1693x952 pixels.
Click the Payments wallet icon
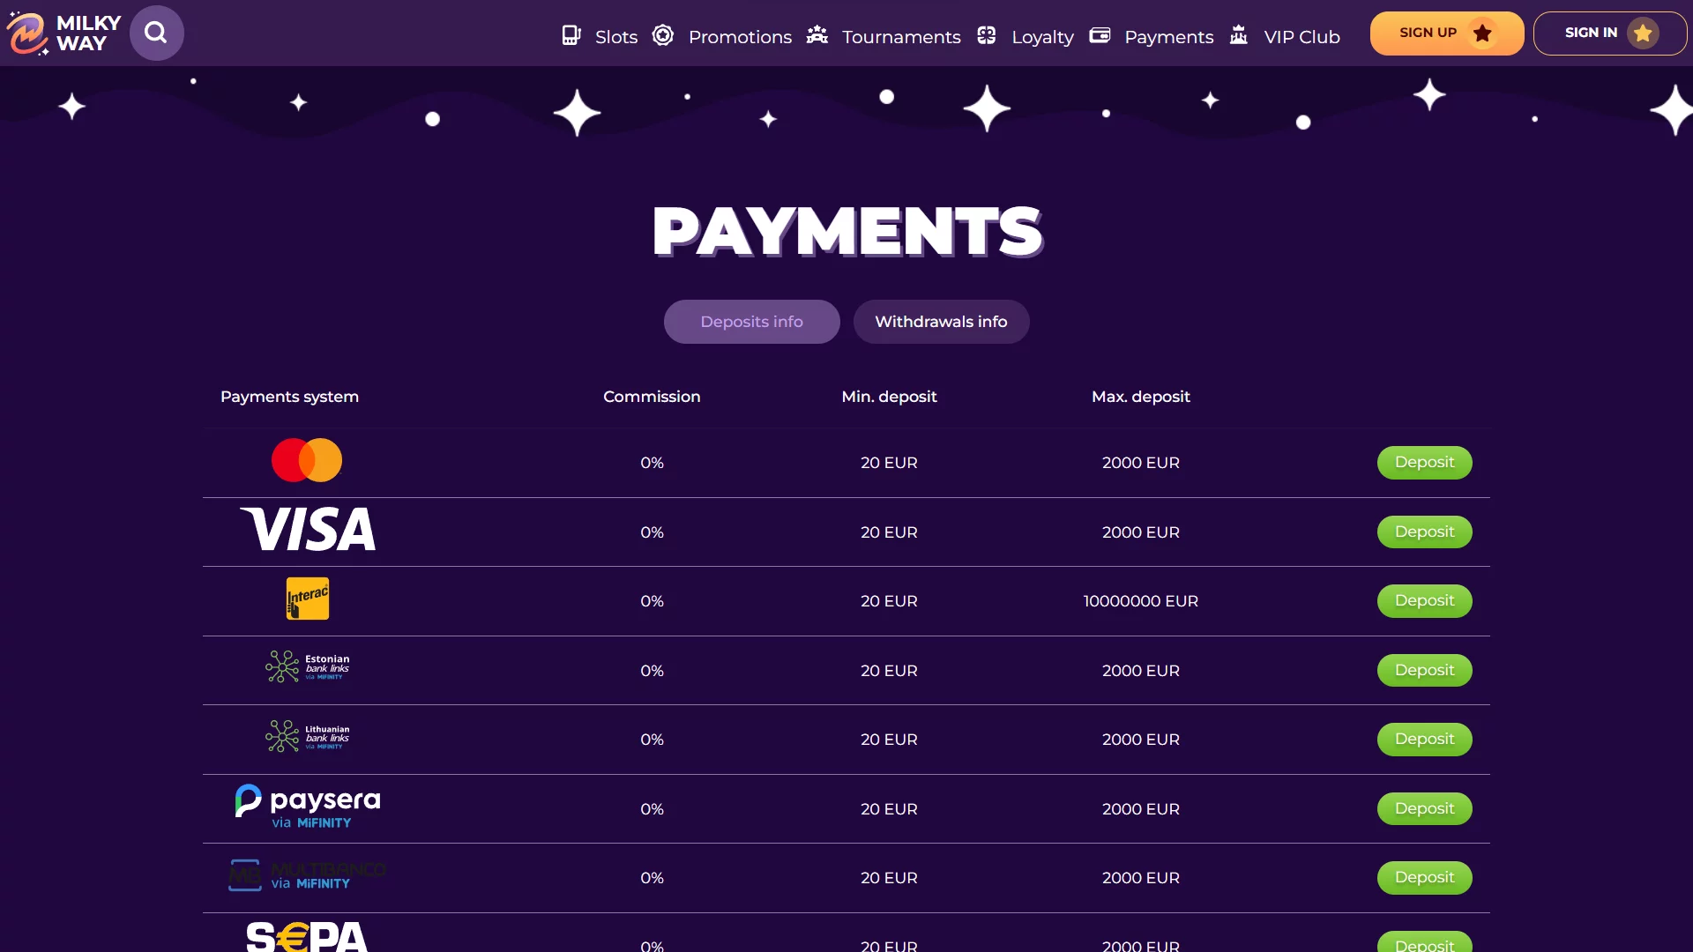(x=1100, y=35)
